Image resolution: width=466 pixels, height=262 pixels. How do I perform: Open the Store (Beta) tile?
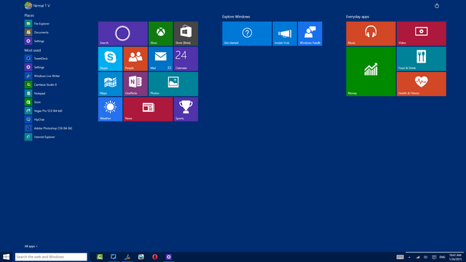[x=186, y=33]
